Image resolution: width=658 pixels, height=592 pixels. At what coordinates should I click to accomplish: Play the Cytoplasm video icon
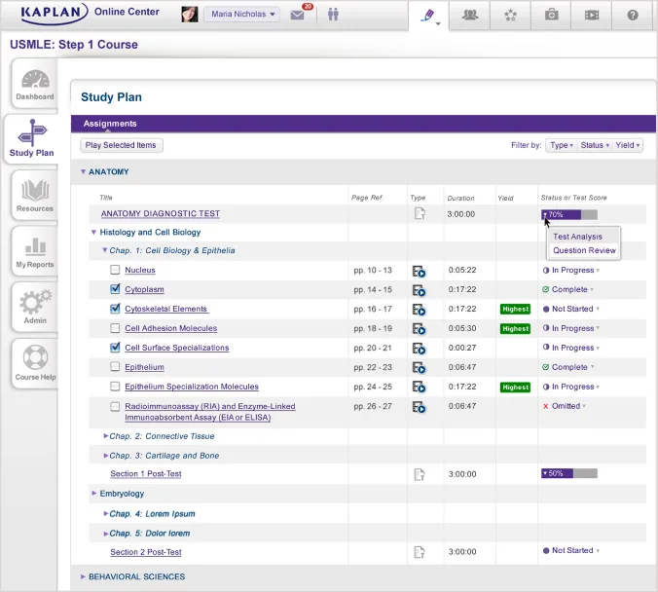[x=419, y=290]
